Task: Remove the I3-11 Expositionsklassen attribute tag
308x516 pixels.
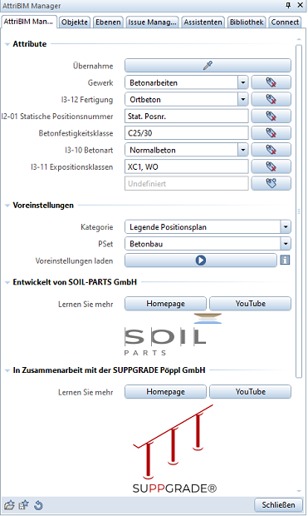Action: pyautogui.click(x=271, y=166)
